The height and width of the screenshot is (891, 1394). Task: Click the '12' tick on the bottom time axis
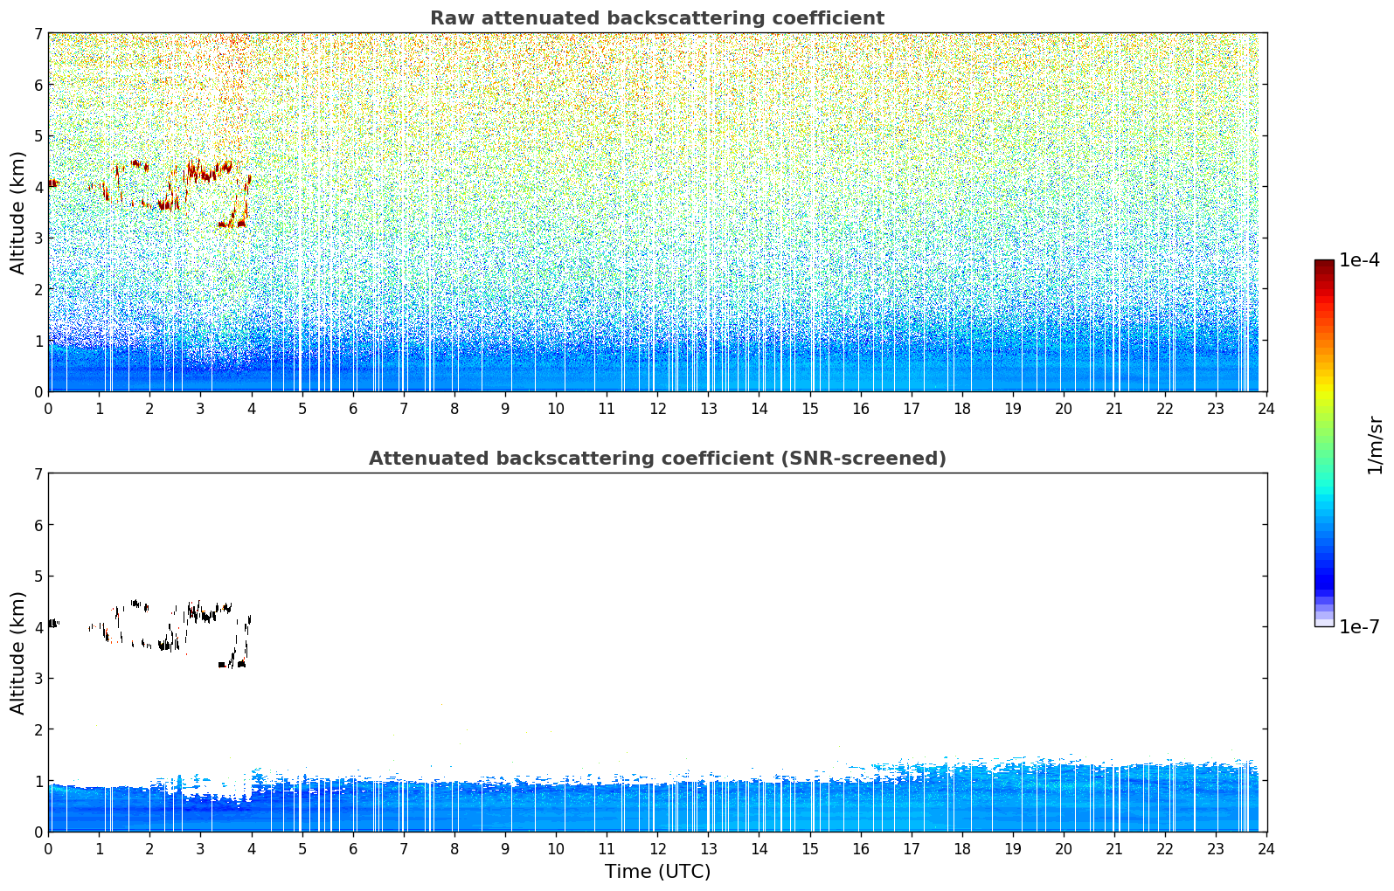click(x=657, y=848)
